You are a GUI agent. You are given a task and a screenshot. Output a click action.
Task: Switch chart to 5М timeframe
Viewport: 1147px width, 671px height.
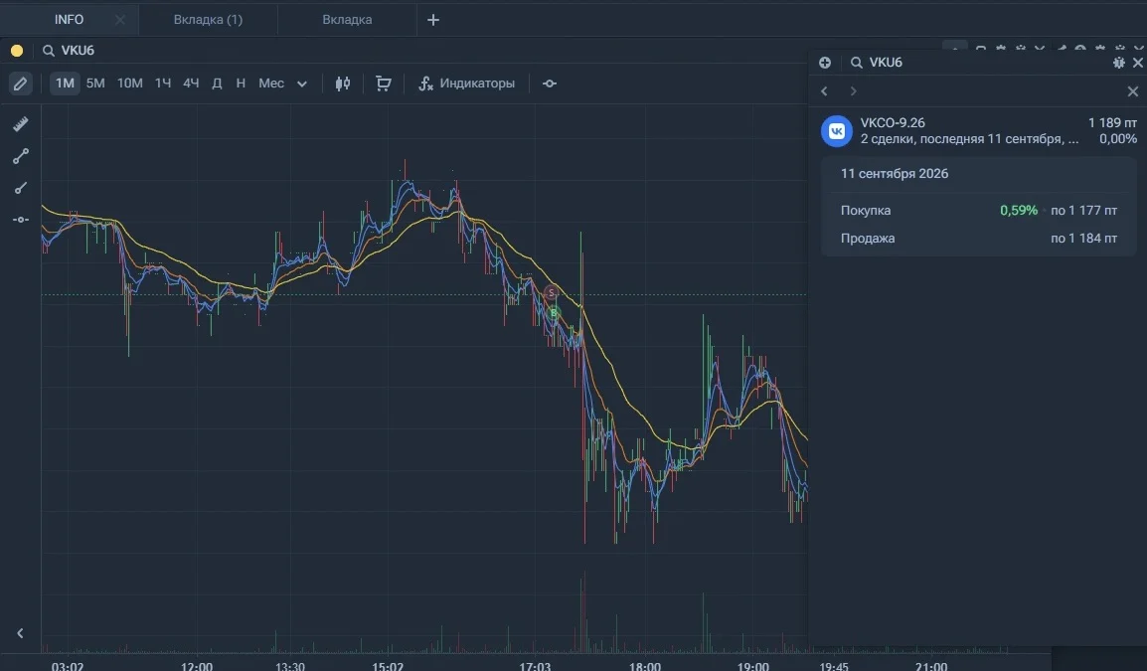point(95,84)
